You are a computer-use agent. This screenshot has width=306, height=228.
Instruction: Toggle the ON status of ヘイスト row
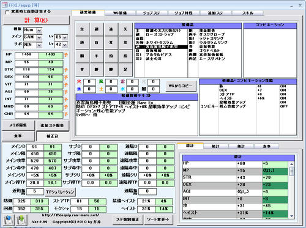[x=283, y=98]
